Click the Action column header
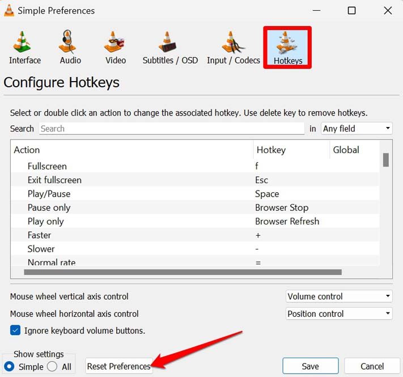The width and height of the screenshot is (403, 377). coord(132,150)
